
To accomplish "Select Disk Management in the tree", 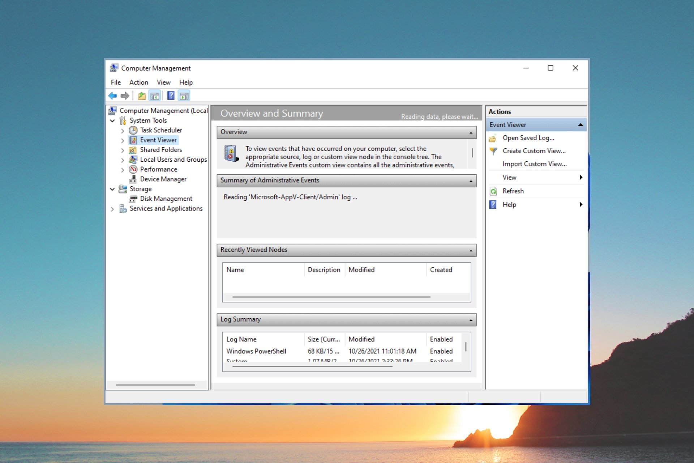I will tap(166, 199).
